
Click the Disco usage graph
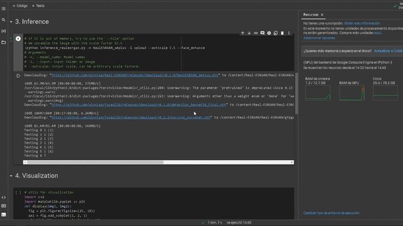[x=385, y=93]
